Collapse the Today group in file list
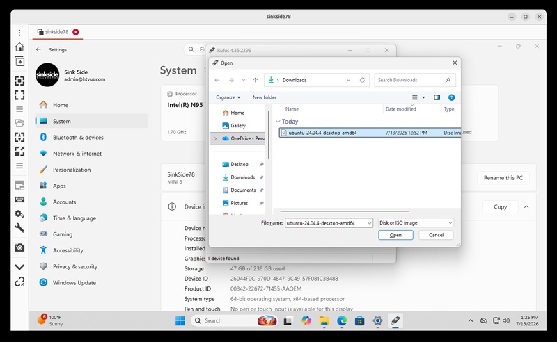 (x=278, y=122)
